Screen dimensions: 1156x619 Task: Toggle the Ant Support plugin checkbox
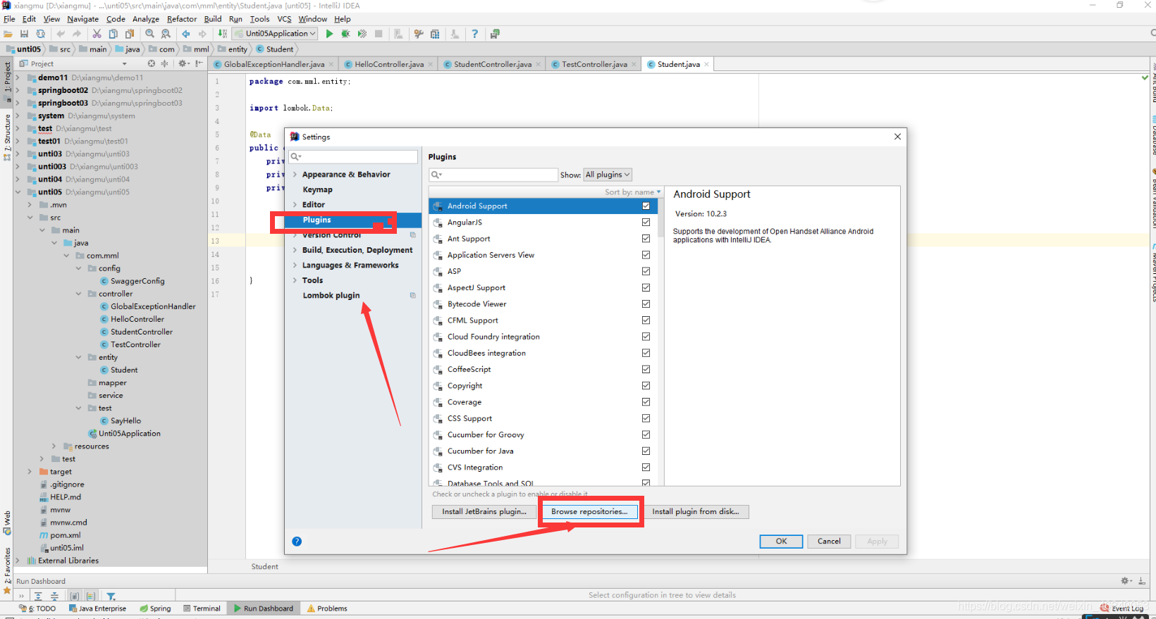point(646,239)
